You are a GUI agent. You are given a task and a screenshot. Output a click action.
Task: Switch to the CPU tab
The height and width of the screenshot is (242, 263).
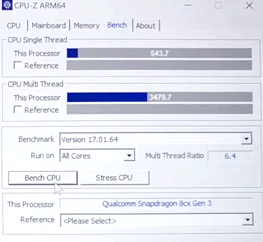(14, 26)
